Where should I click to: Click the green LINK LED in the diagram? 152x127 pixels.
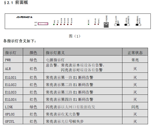tap(89, 24)
